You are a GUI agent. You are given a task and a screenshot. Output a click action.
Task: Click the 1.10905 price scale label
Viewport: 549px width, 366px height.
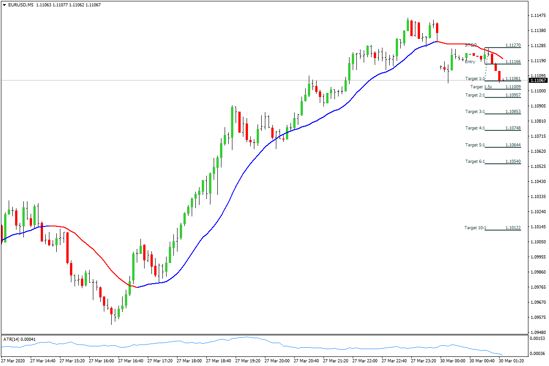[x=538, y=106]
